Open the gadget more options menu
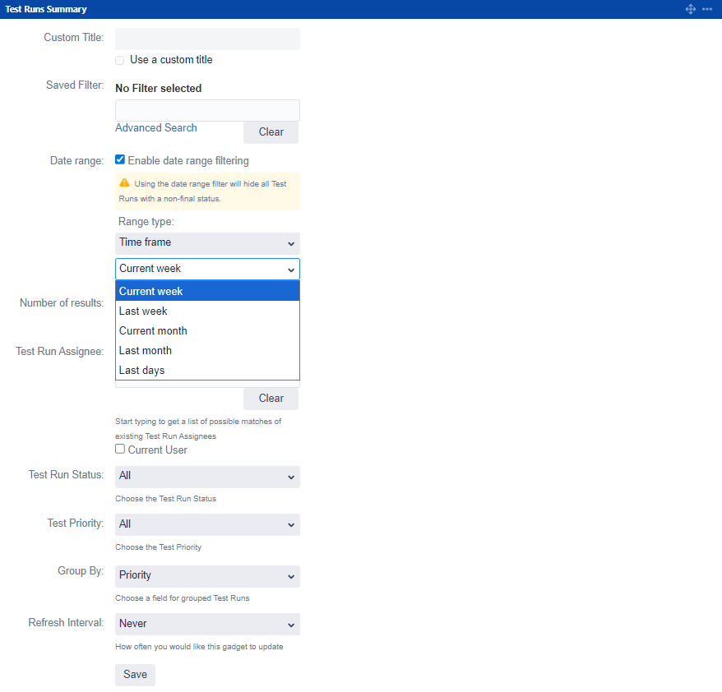 [x=707, y=9]
